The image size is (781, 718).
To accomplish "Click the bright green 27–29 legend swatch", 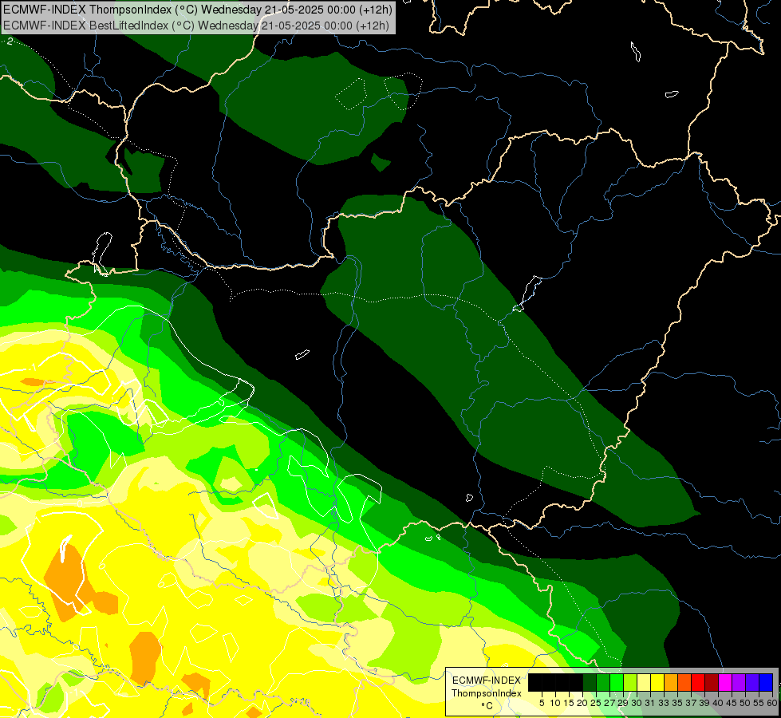I will click(x=617, y=682).
